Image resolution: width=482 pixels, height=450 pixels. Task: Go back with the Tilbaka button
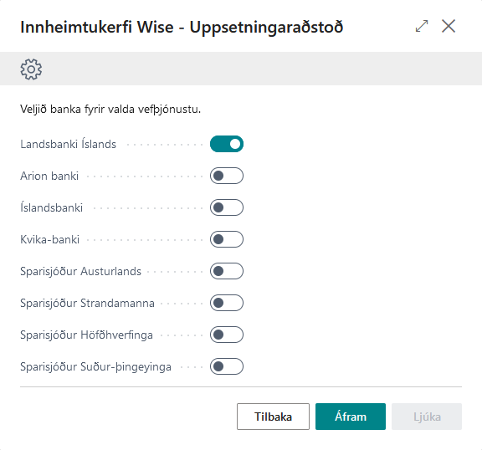coord(273,417)
